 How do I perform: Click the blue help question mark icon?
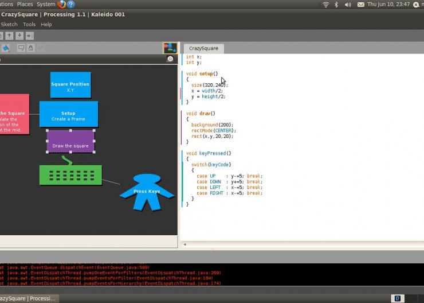[x=71, y=5]
